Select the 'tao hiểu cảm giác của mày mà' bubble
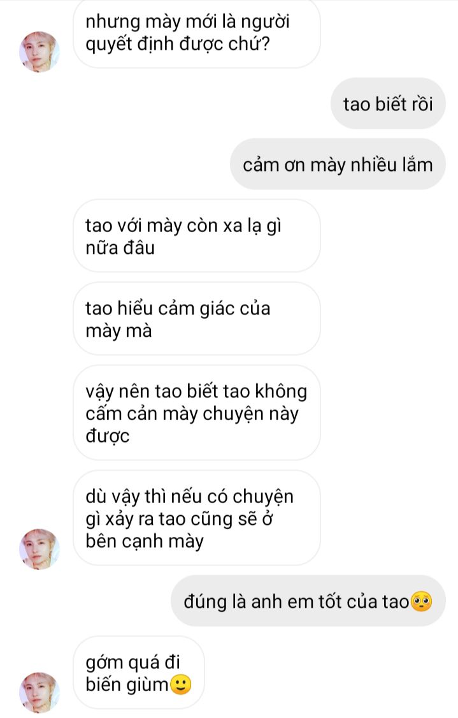The height and width of the screenshot is (718, 458). (197, 319)
